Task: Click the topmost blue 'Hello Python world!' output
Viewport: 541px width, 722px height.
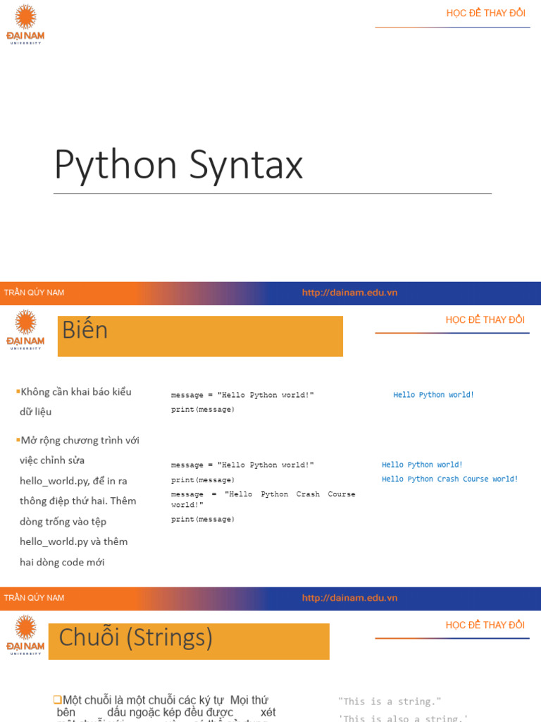Action: [x=433, y=395]
